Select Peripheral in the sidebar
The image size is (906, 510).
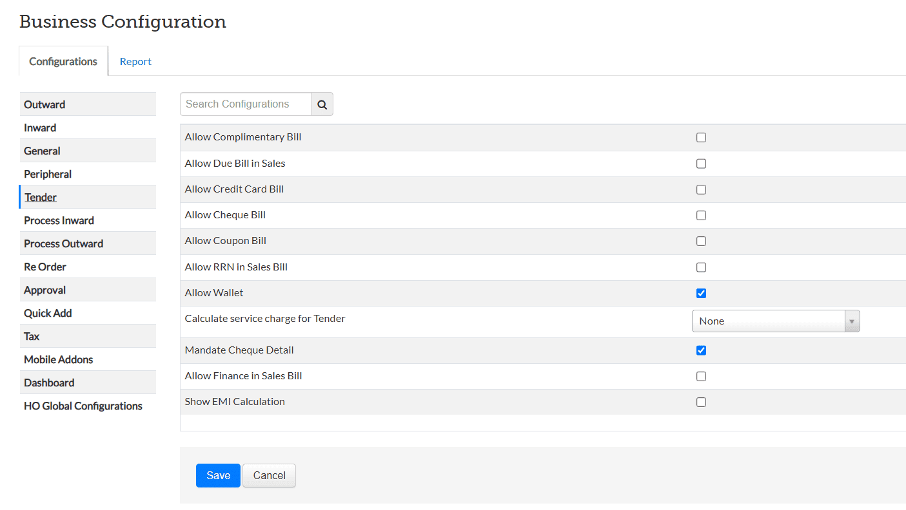click(48, 174)
